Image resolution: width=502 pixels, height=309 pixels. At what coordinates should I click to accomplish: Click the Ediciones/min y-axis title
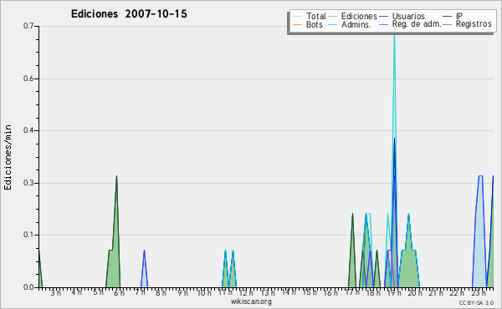pyautogui.click(x=8, y=157)
